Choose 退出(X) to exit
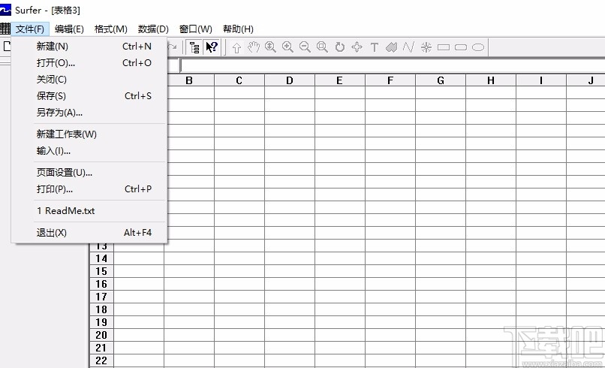The width and height of the screenshot is (605, 368). [89, 233]
